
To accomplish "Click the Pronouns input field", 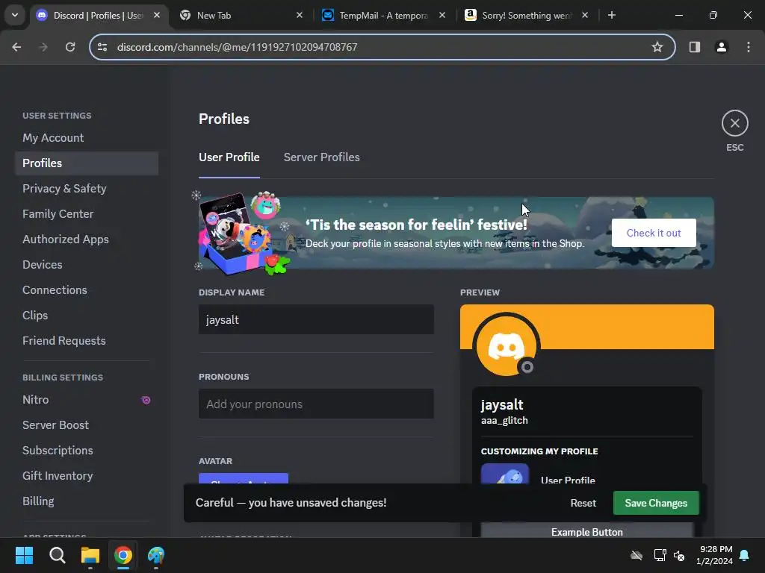I will (x=316, y=404).
